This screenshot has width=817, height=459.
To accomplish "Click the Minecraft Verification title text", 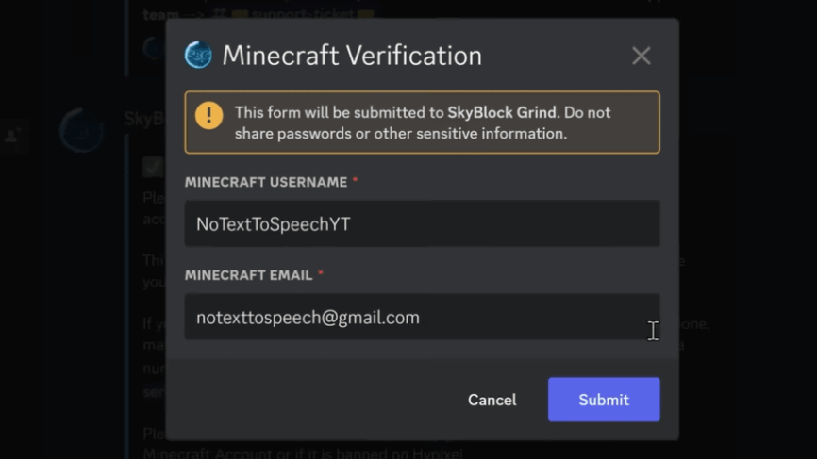I will (352, 56).
